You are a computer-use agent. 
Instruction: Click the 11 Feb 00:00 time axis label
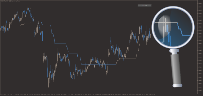click(x=77, y=95)
